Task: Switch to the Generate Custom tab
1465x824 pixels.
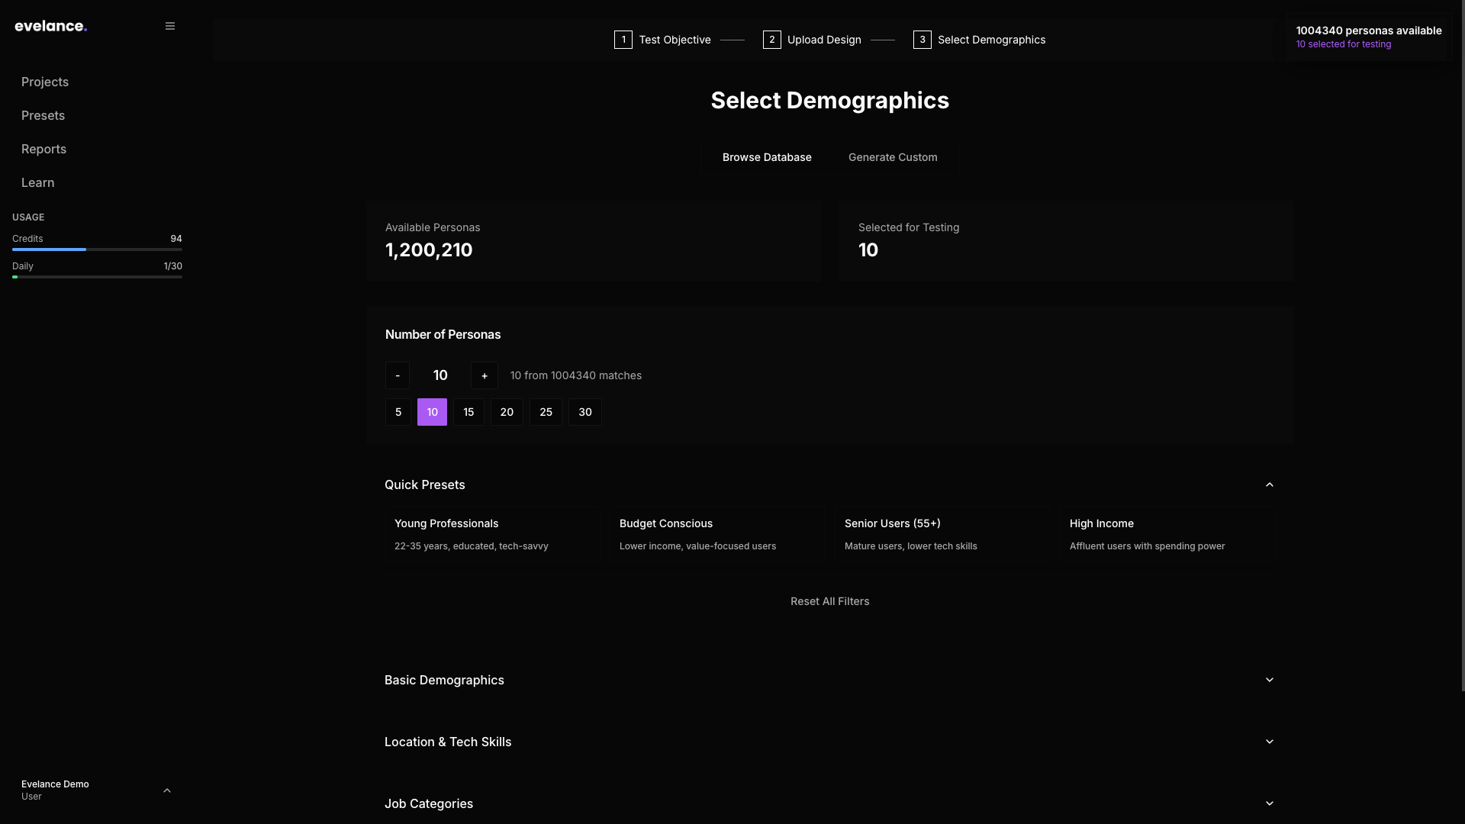Action: 893,157
